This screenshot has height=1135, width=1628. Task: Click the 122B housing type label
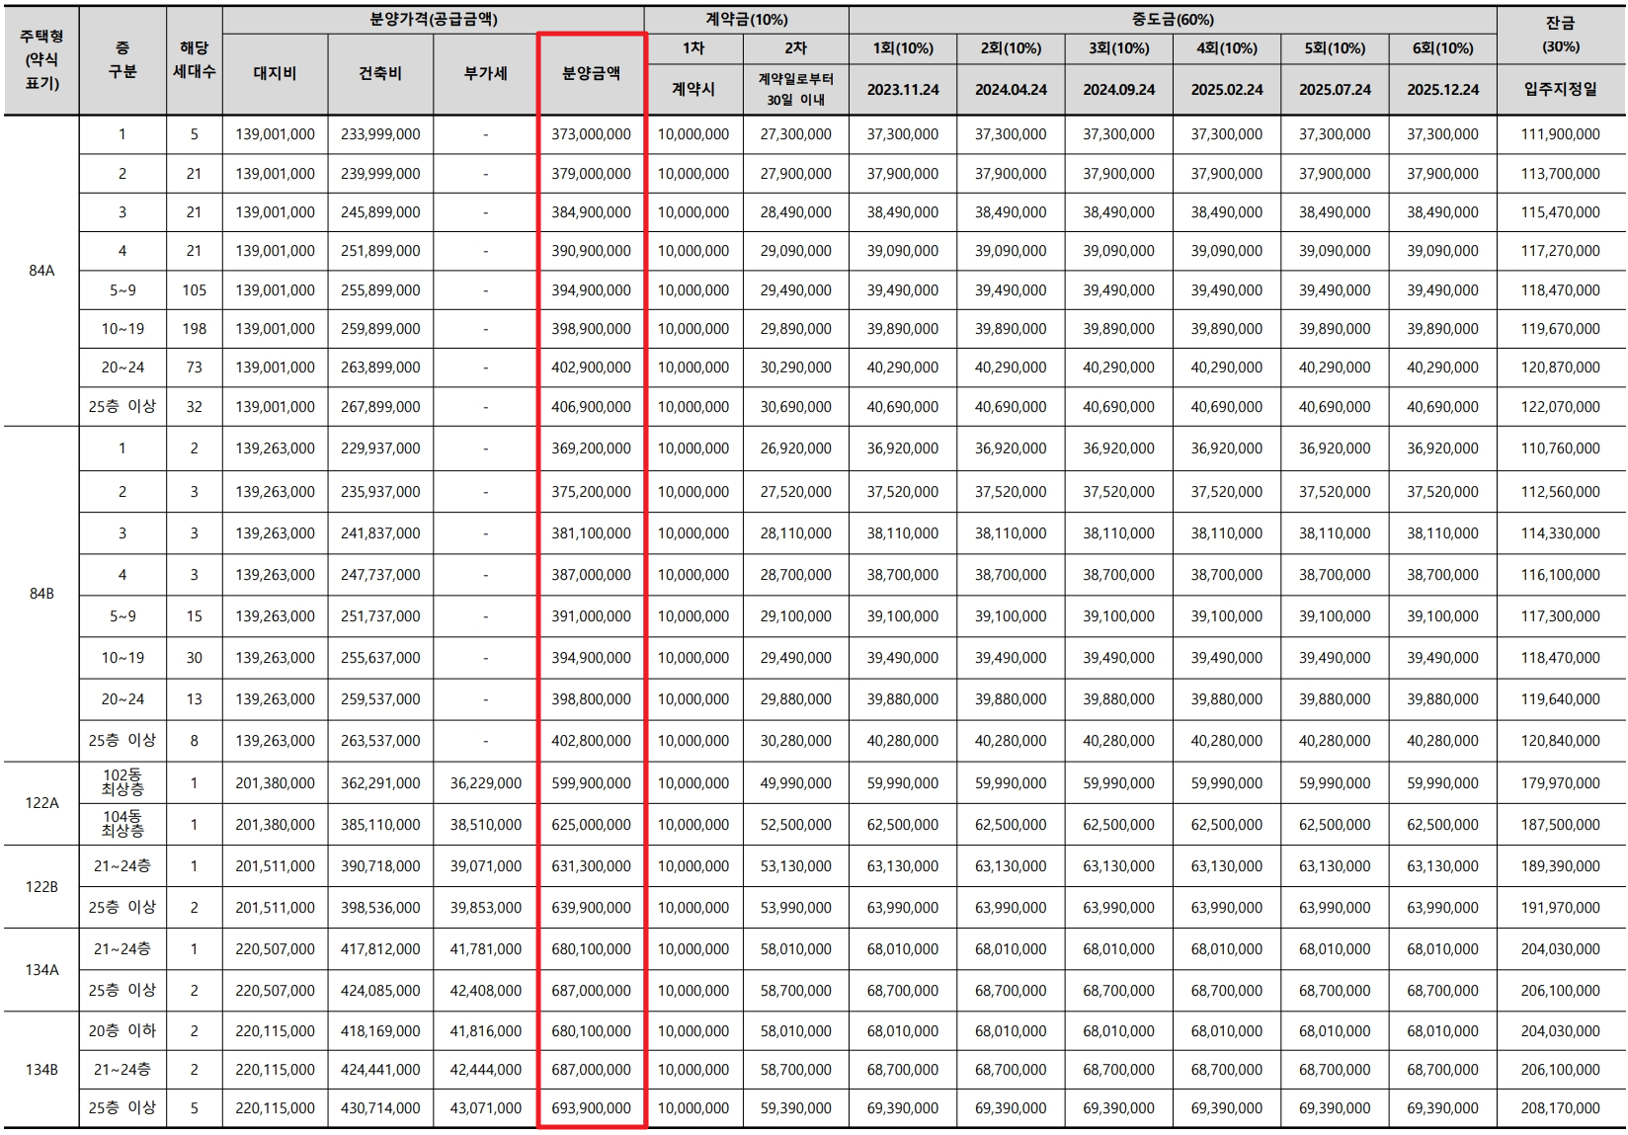[x=41, y=886]
